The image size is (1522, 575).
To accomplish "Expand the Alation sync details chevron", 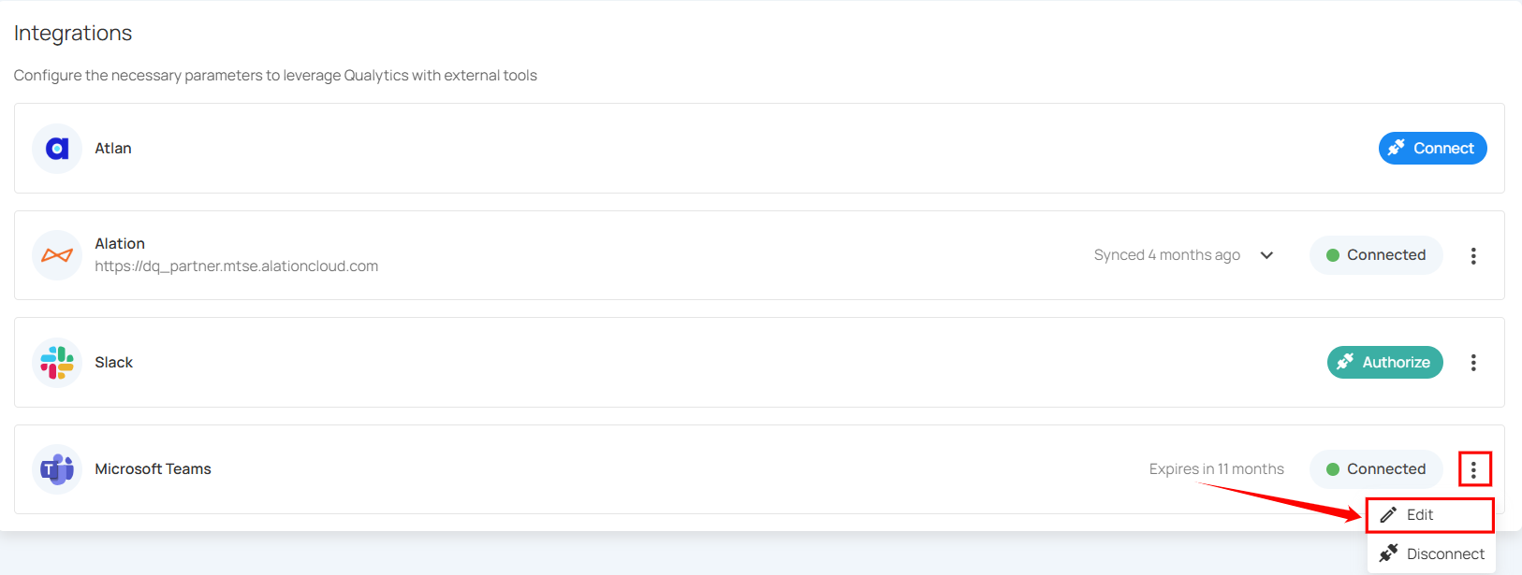I will click(1266, 255).
